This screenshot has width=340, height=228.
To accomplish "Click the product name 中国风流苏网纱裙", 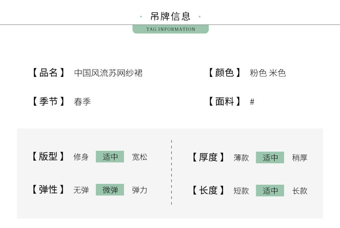I will click(x=108, y=73).
